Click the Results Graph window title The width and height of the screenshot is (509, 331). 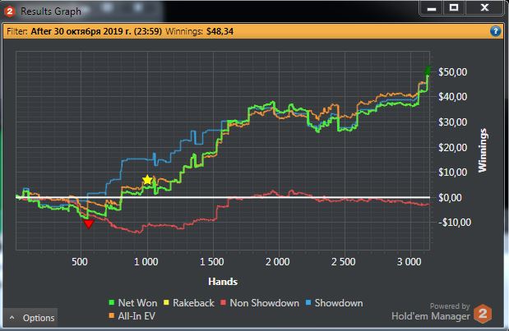click(51, 11)
